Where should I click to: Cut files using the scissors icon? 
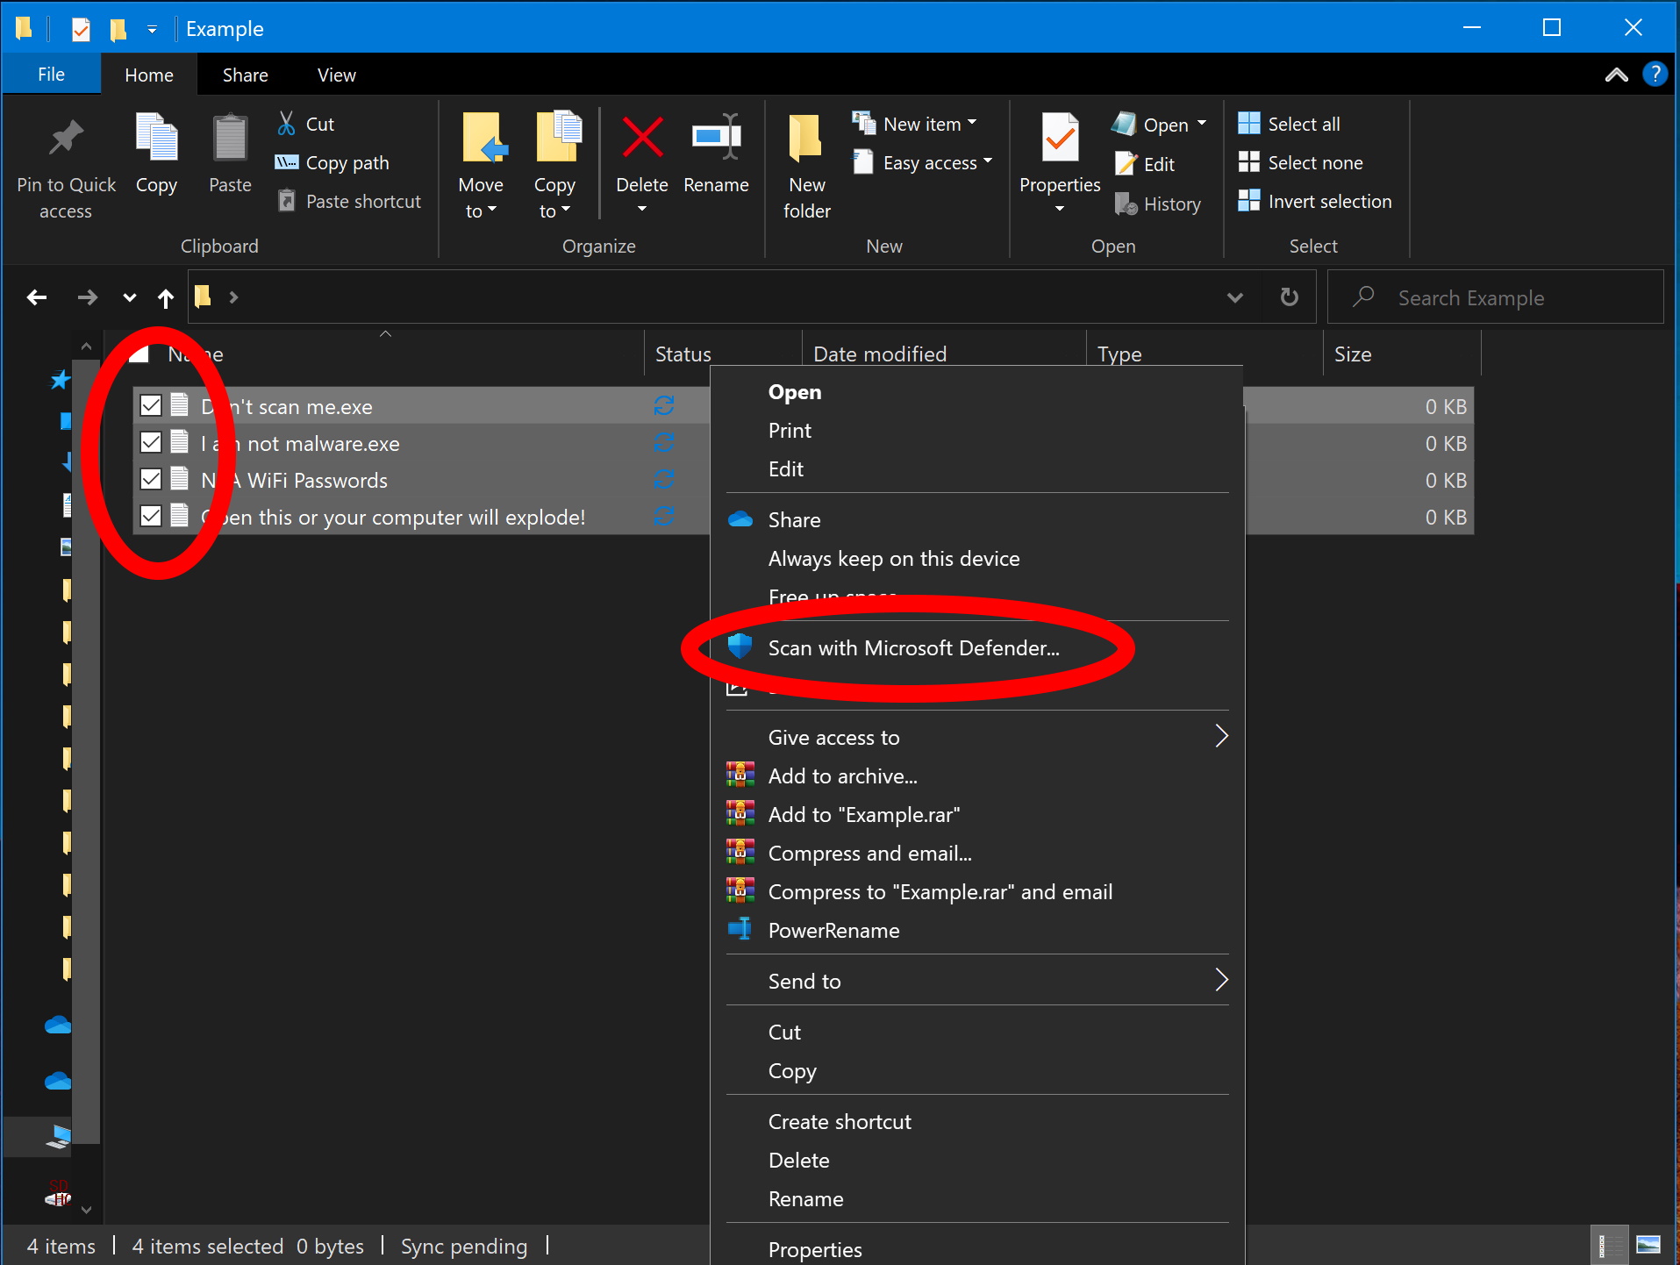304,123
